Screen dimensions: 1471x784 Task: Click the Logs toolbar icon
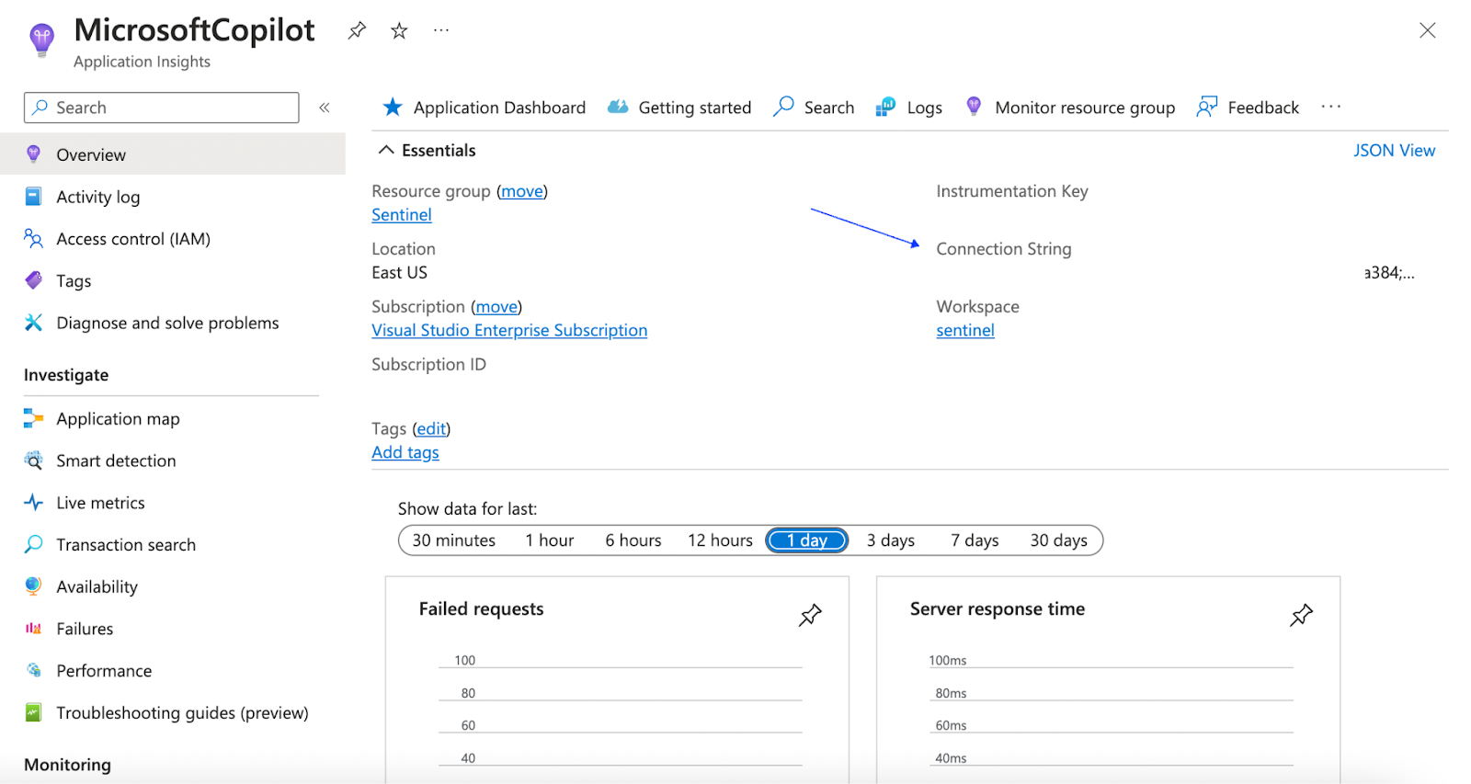pyautogui.click(x=885, y=108)
